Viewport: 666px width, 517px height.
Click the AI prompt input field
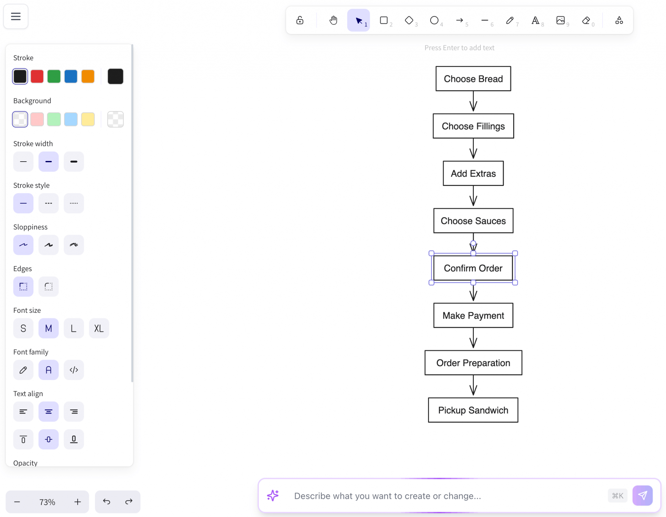(x=423, y=496)
